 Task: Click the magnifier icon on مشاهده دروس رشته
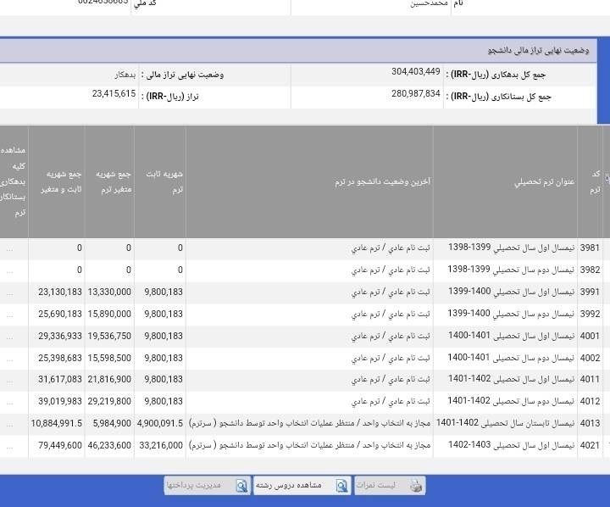coord(341,486)
